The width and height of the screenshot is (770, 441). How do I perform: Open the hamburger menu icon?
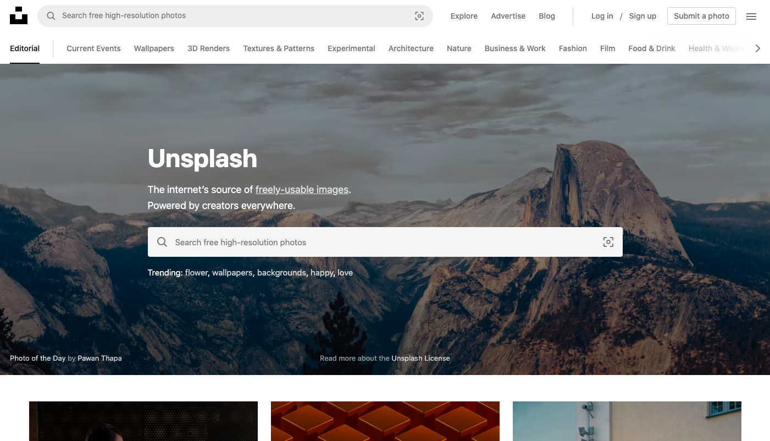pos(751,16)
